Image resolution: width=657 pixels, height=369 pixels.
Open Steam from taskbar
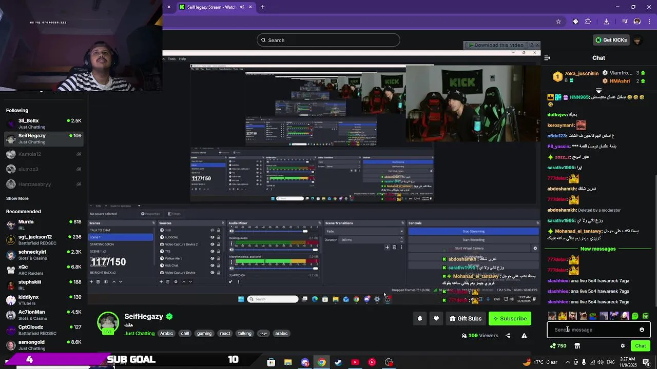pos(338,362)
